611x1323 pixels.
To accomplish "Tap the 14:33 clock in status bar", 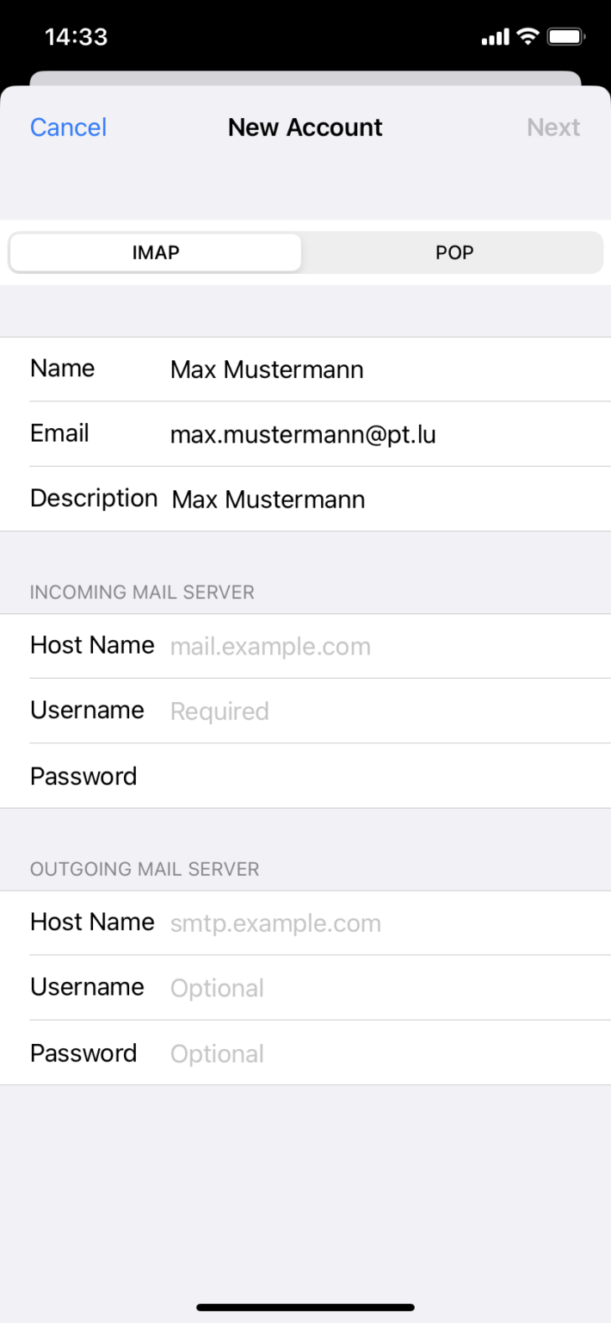I will pos(76,37).
